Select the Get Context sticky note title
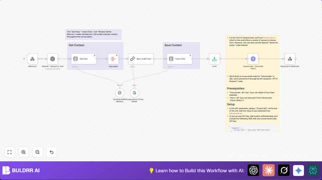The width and height of the screenshot is (322, 180). 76,45
